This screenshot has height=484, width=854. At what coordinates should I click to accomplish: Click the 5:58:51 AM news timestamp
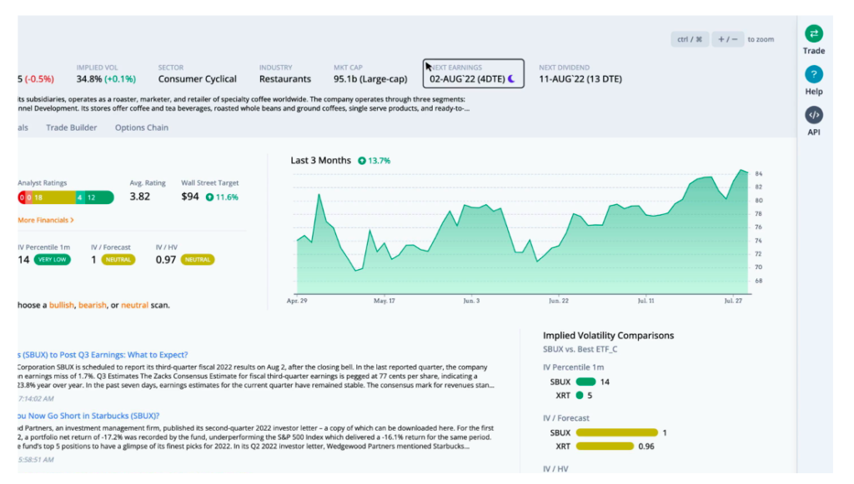(36, 460)
